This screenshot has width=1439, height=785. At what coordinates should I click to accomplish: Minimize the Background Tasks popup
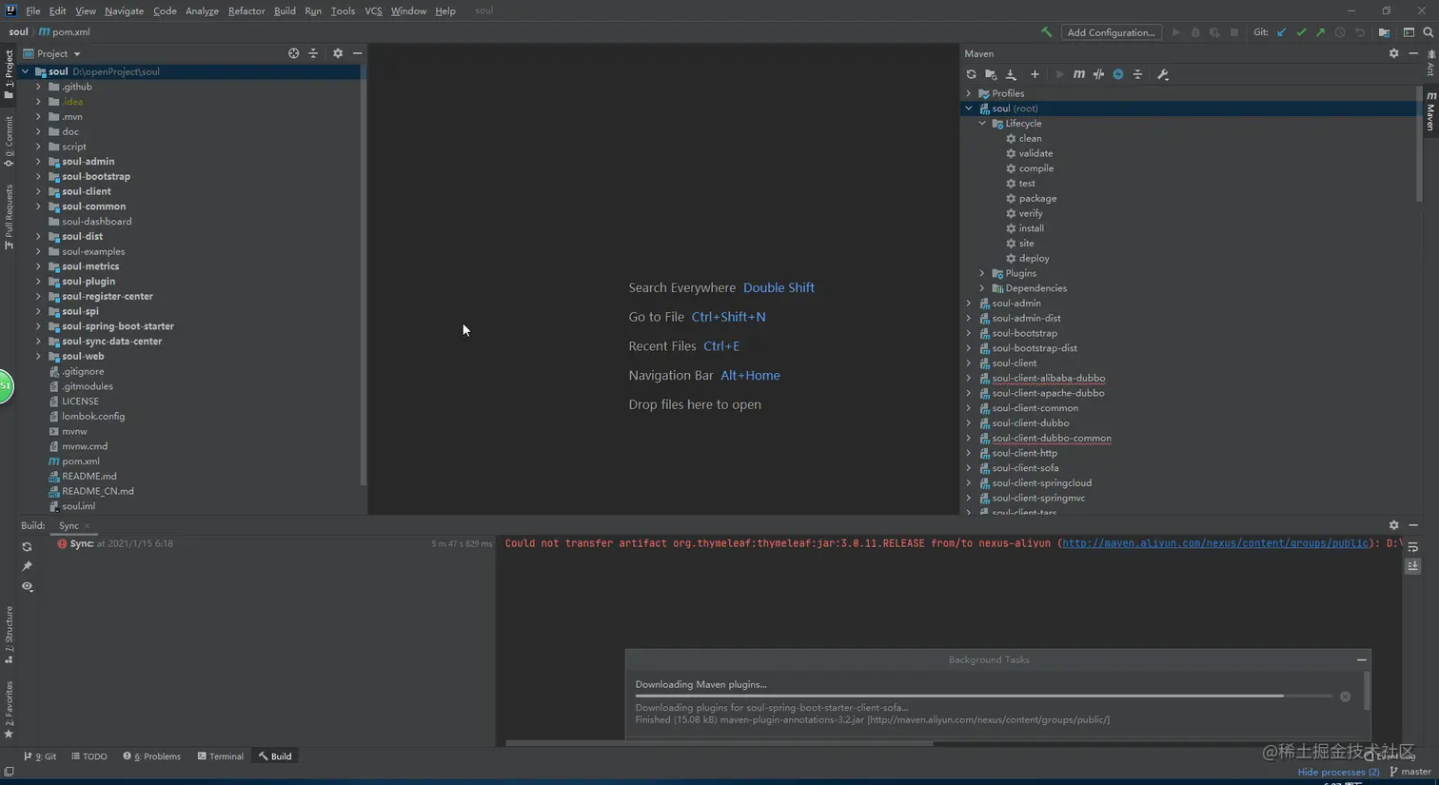[1362, 659]
